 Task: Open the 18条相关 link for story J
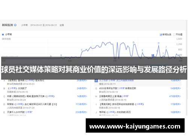tap(176, 112)
